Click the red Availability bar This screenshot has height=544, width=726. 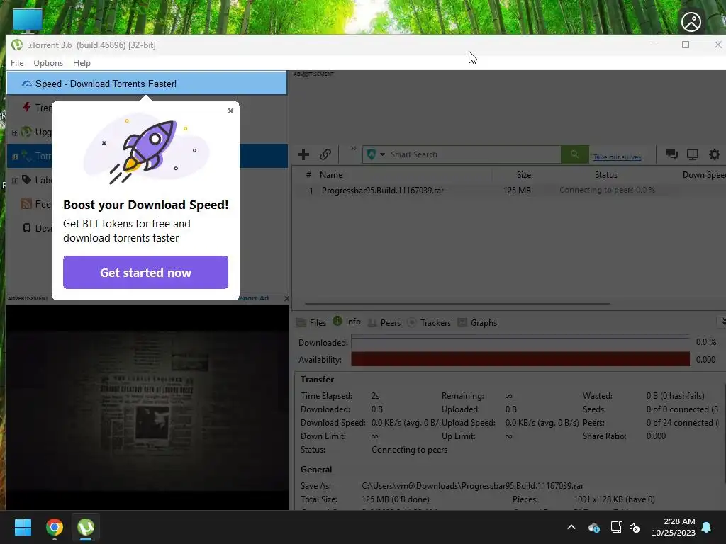[520, 359]
